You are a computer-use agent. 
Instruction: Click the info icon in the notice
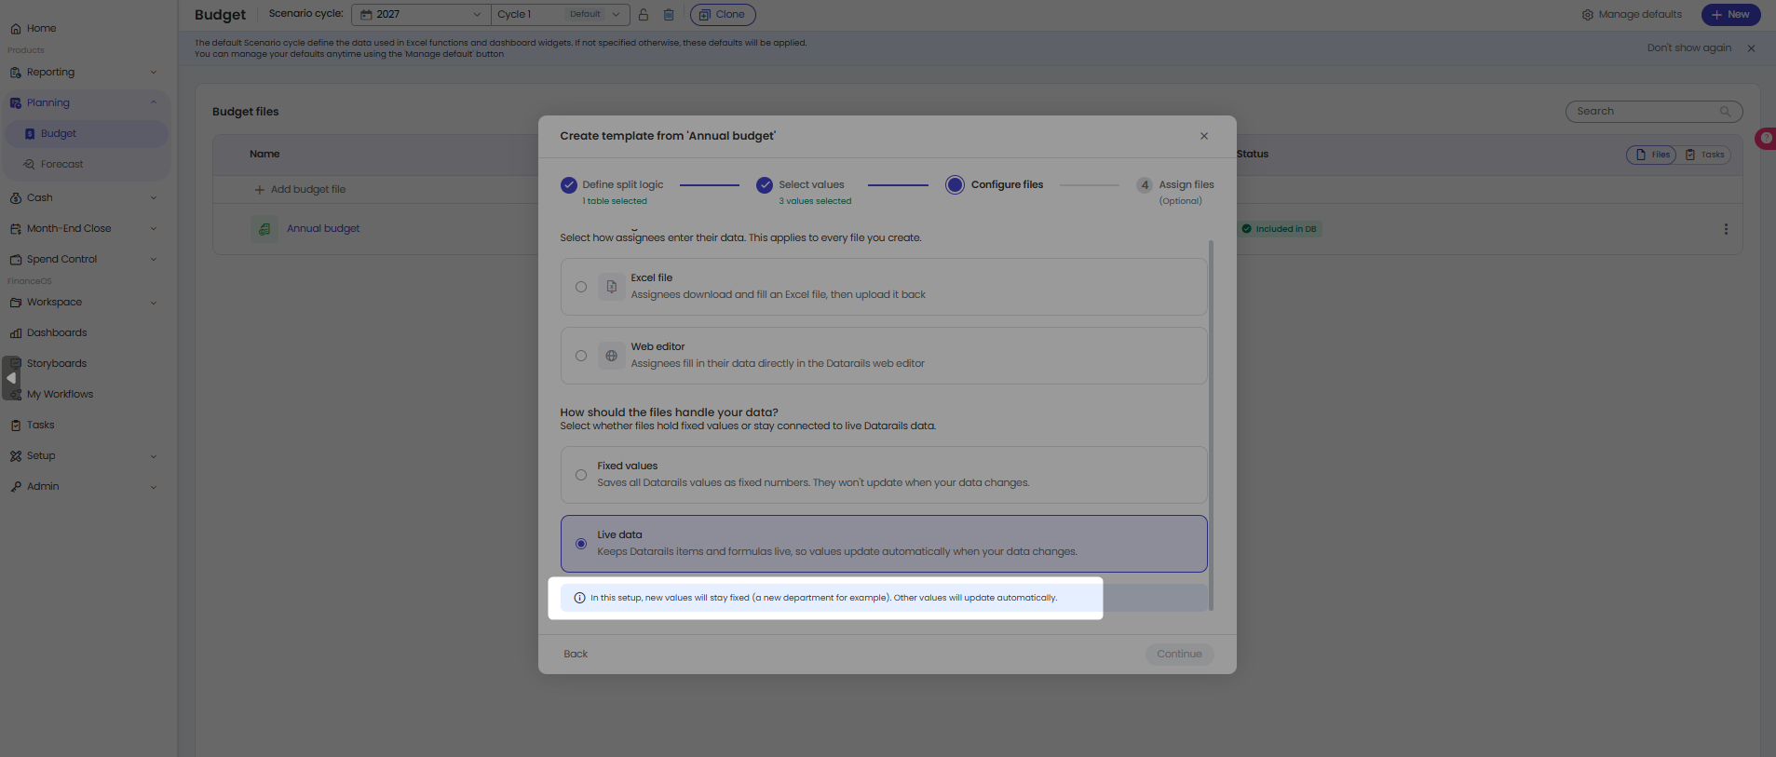point(579,599)
